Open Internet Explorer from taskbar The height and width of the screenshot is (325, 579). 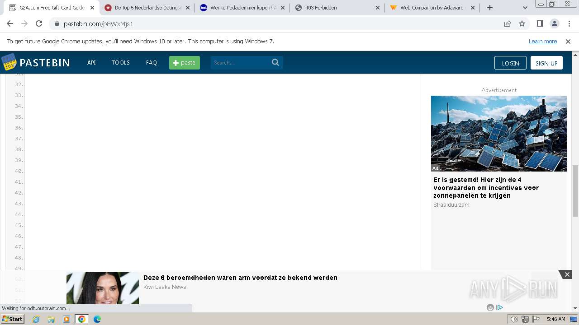tap(36, 319)
